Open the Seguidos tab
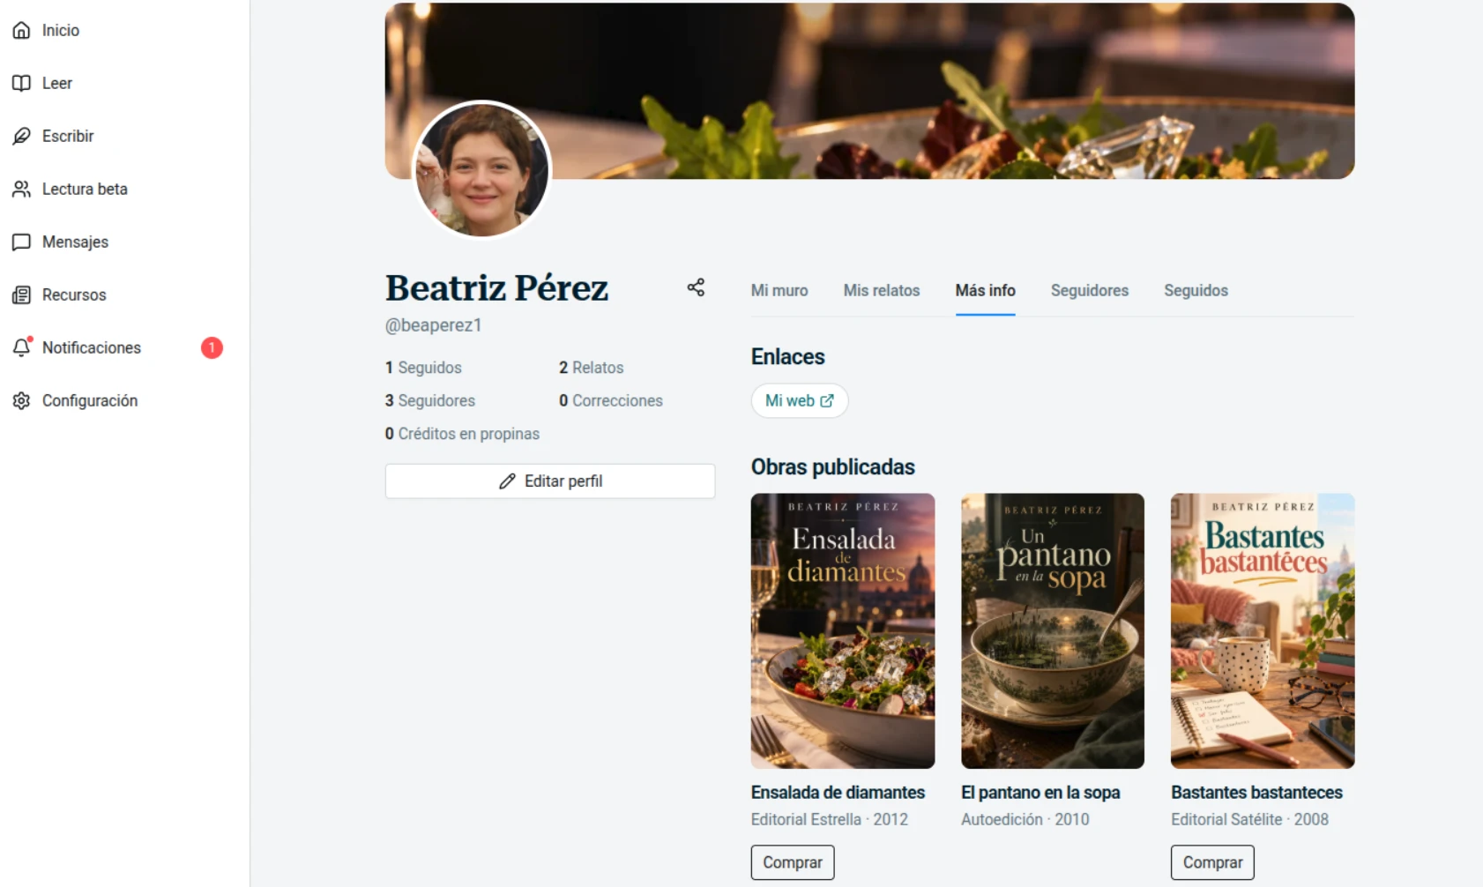 (x=1196, y=290)
